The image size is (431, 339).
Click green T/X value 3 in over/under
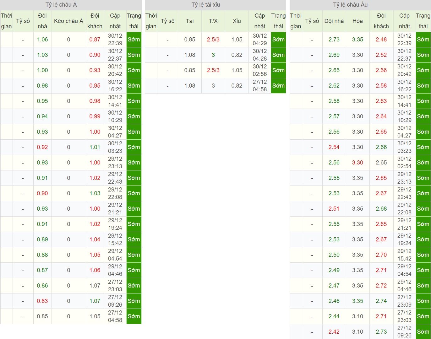[x=213, y=55]
